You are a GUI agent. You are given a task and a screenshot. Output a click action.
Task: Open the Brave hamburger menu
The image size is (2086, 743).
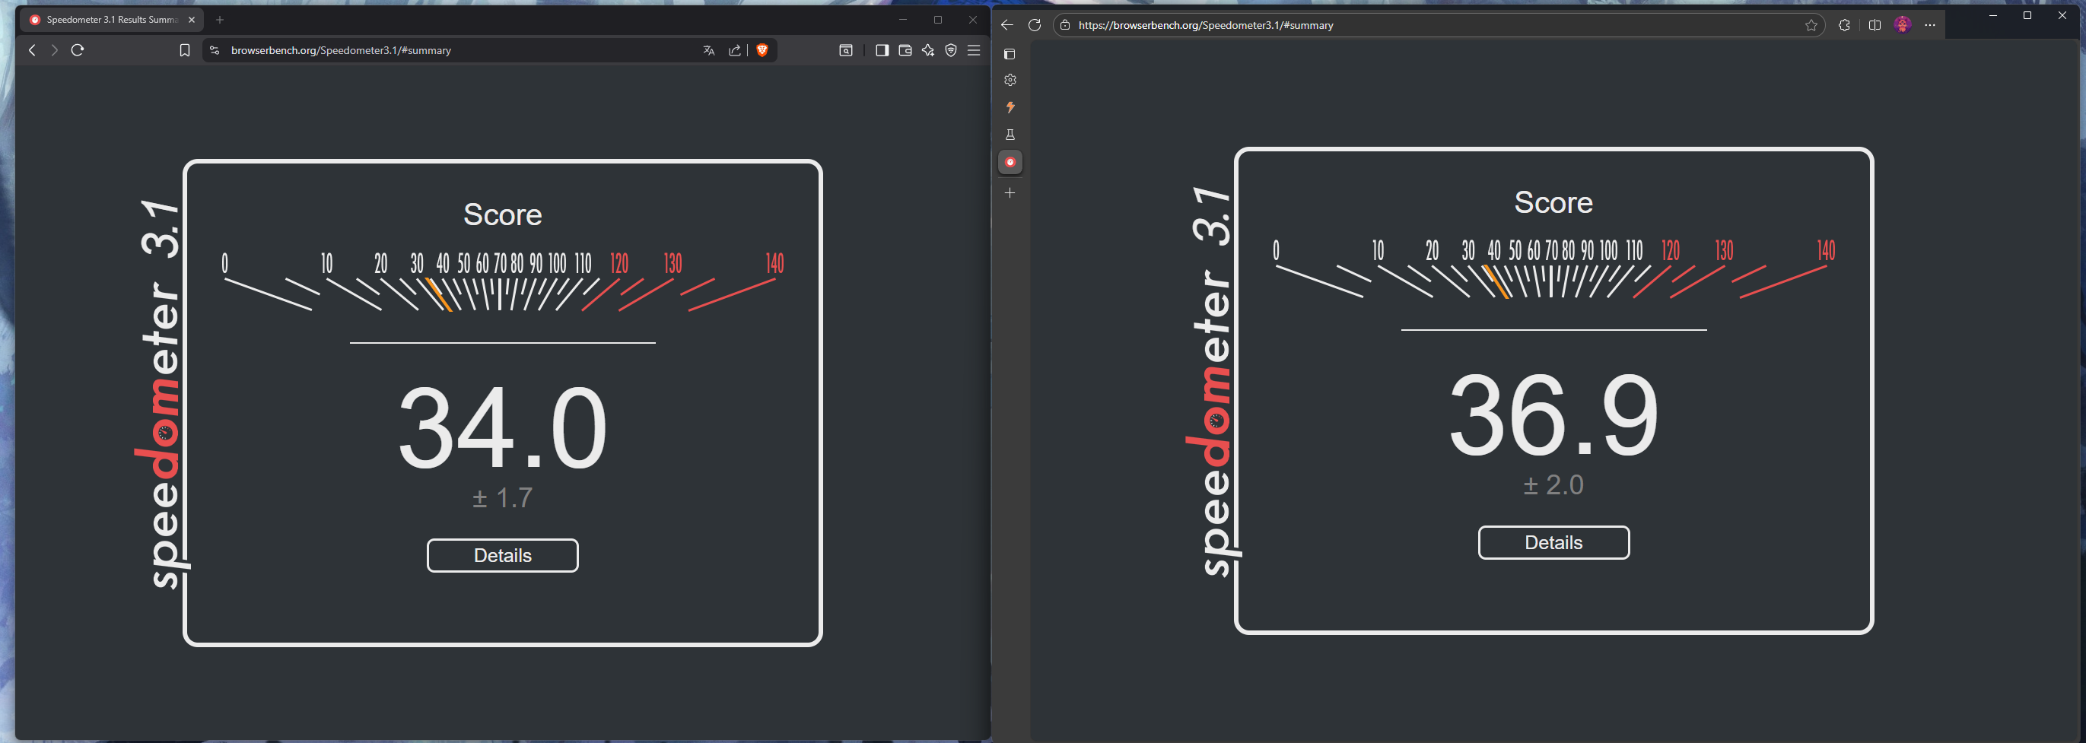point(975,50)
